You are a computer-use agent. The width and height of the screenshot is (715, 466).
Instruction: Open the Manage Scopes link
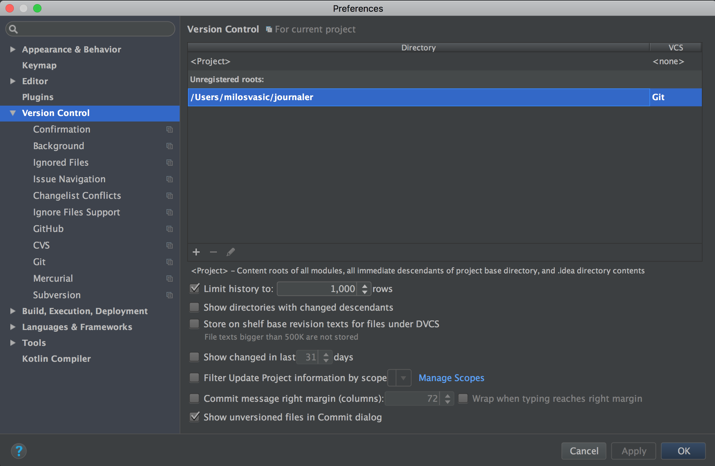pyautogui.click(x=451, y=378)
